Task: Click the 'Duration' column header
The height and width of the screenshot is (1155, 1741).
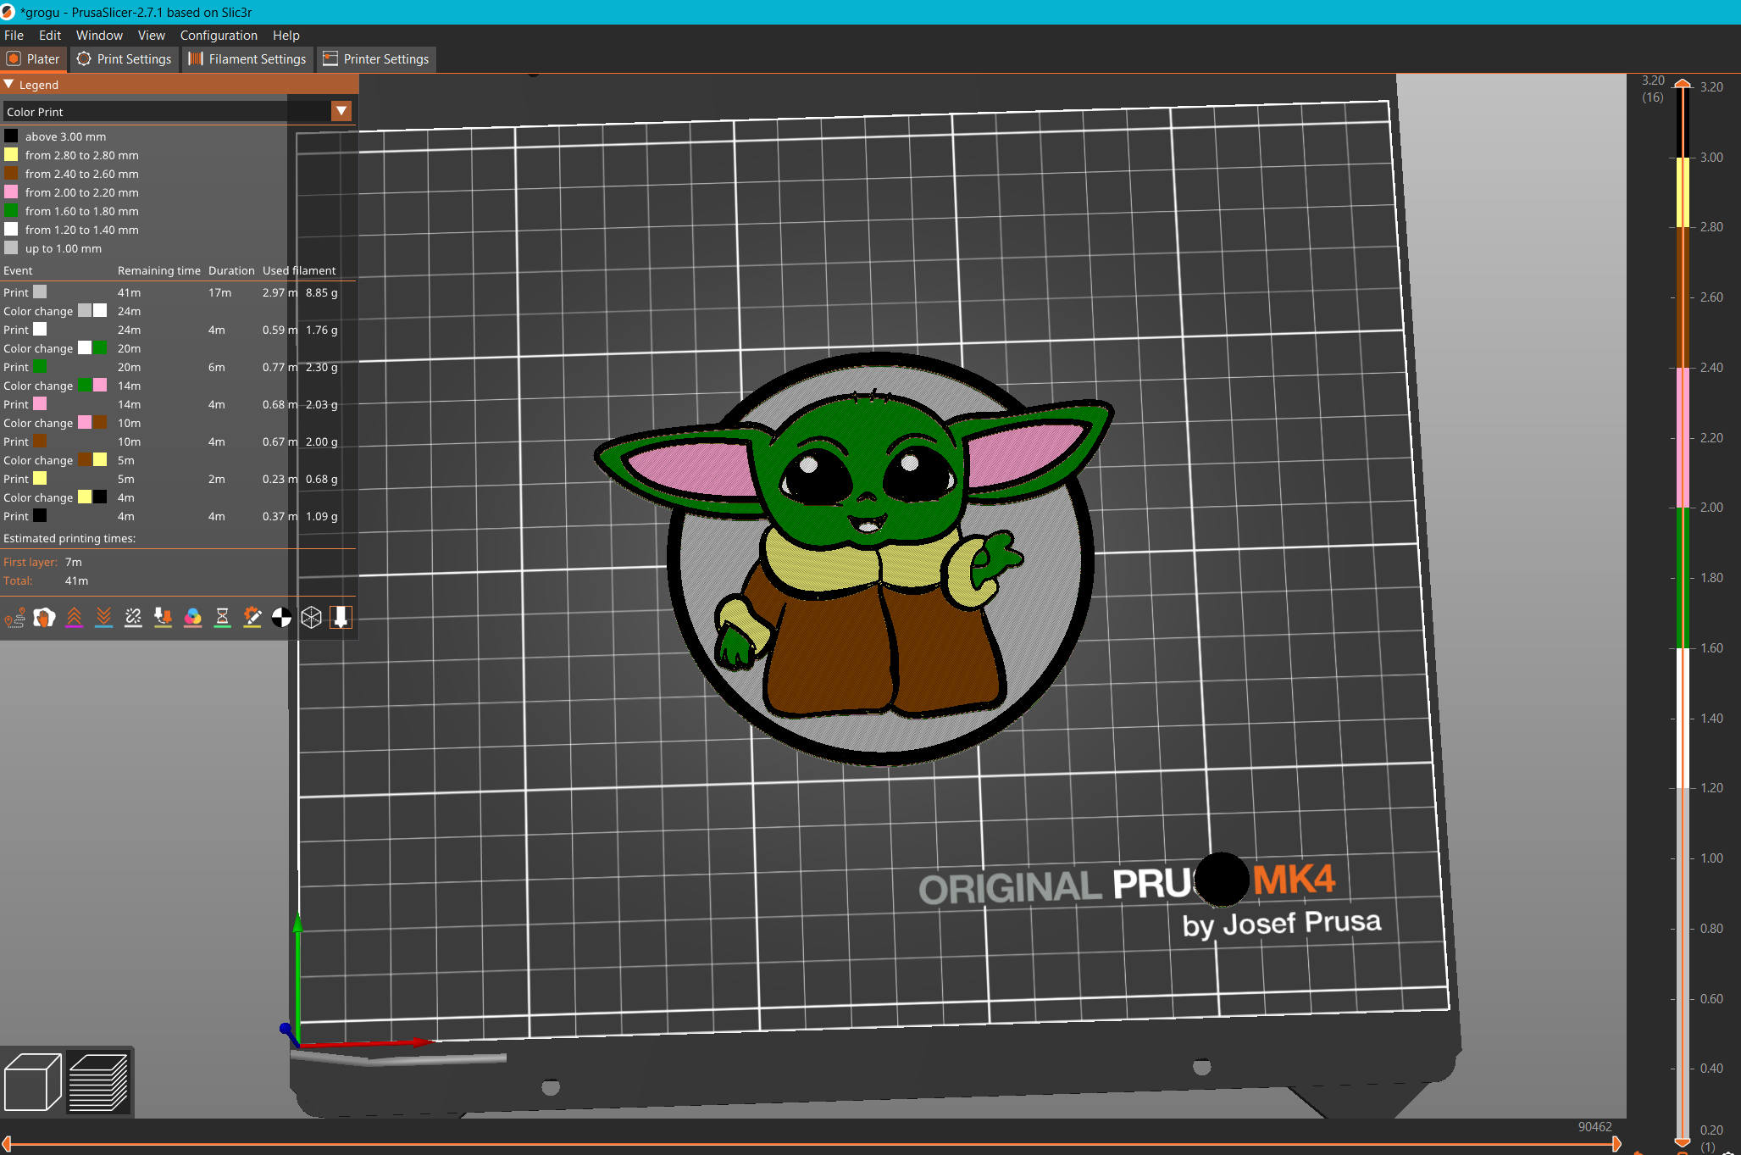Action: click(x=231, y=270)
